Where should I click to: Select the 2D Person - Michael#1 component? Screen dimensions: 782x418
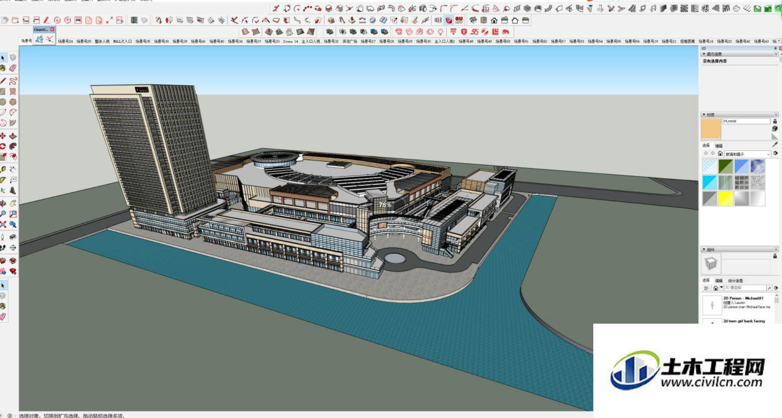click(x=737, y=305)
